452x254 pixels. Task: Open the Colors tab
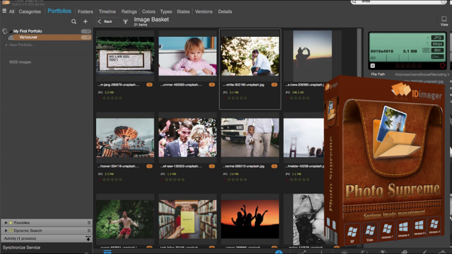(149, 12)
